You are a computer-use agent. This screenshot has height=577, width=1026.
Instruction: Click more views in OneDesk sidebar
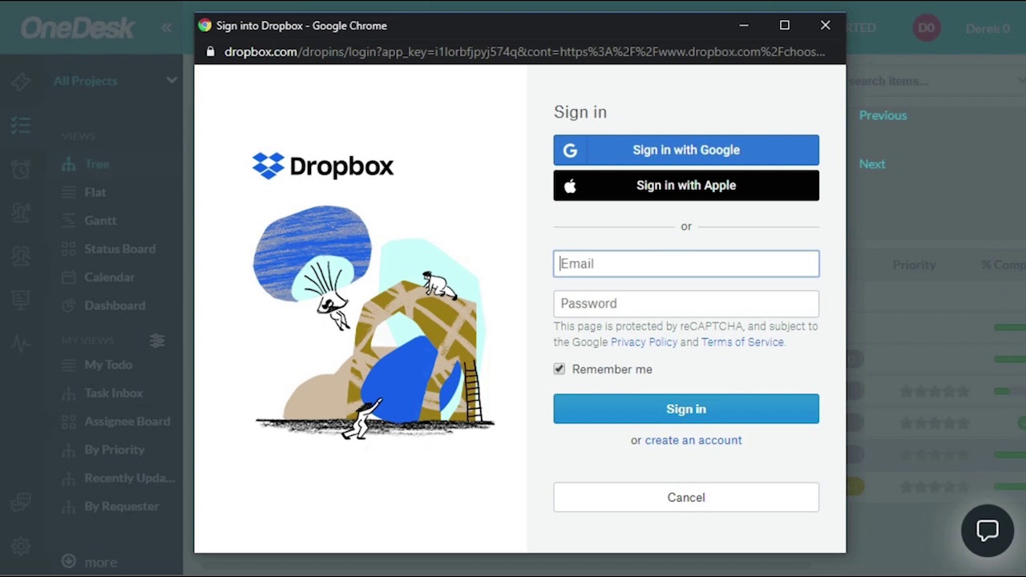point(90,563)
